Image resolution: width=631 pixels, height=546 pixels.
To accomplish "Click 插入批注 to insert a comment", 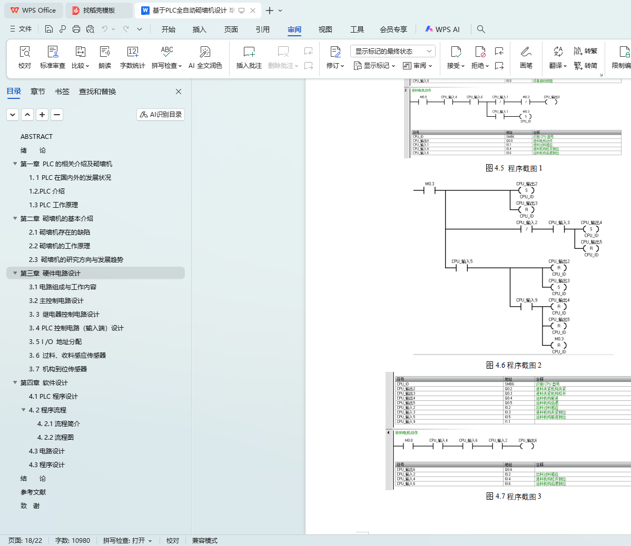I will point(249,57).
